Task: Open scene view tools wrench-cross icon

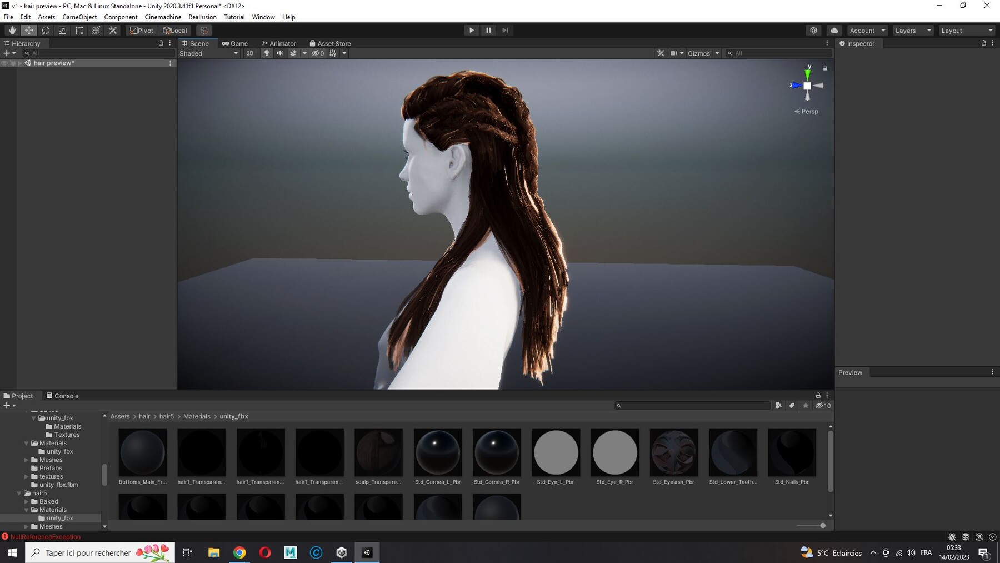Action: click(x=661, y=53)
